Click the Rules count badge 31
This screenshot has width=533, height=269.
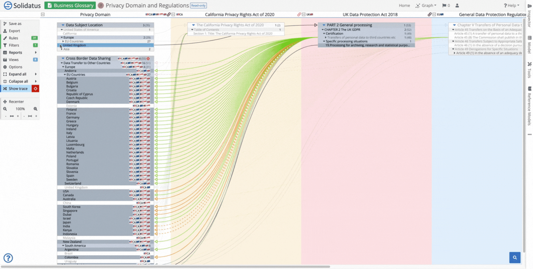click(x=34, y=38)
